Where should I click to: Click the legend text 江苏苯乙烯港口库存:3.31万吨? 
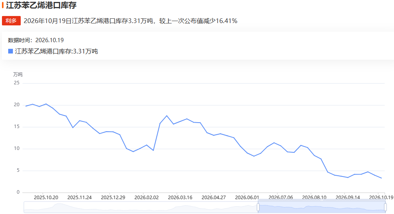click(x=56, y=52)
